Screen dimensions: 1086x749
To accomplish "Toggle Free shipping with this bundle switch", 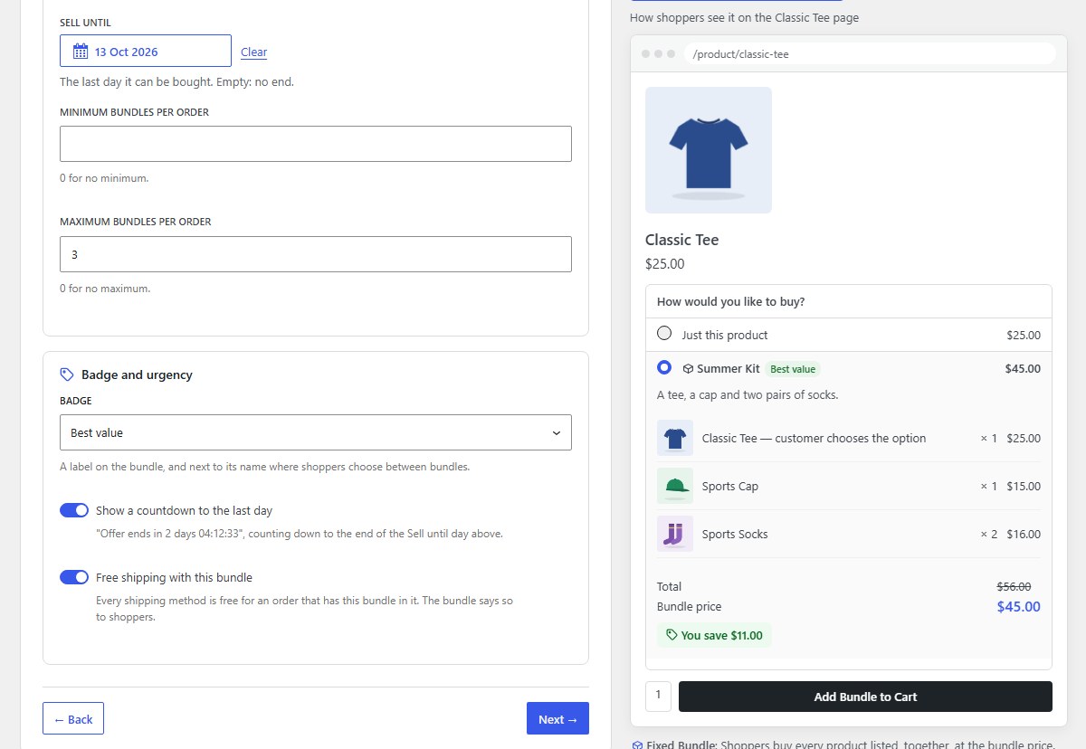I will pyautogui.click(x=74, y=577).
